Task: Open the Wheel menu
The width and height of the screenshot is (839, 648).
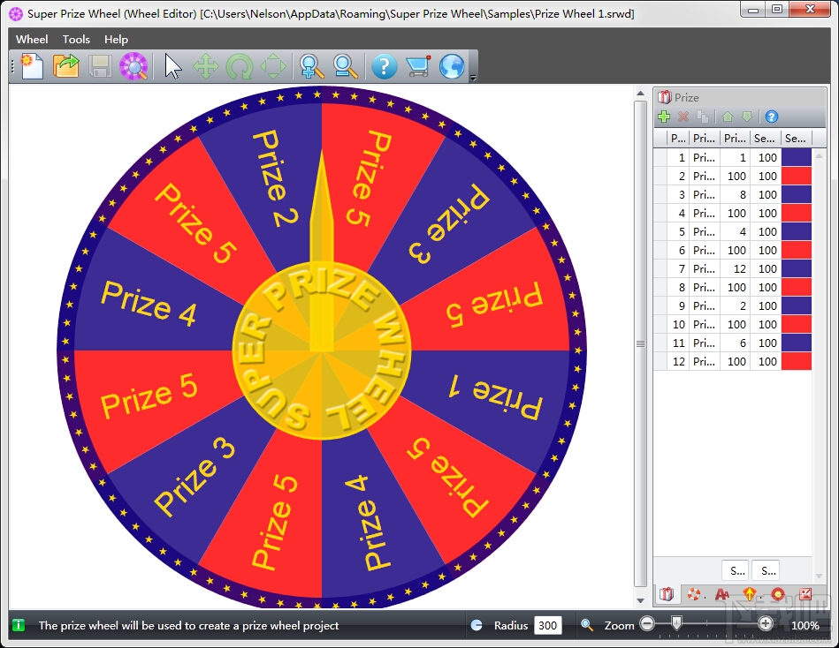Action: tap(32, 40)
